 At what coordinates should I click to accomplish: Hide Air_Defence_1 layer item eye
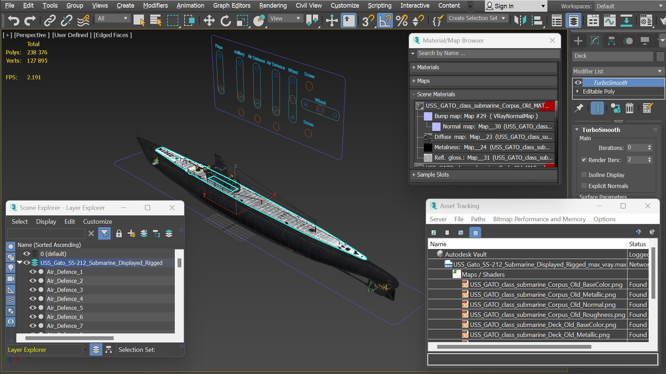coord(33,272)
